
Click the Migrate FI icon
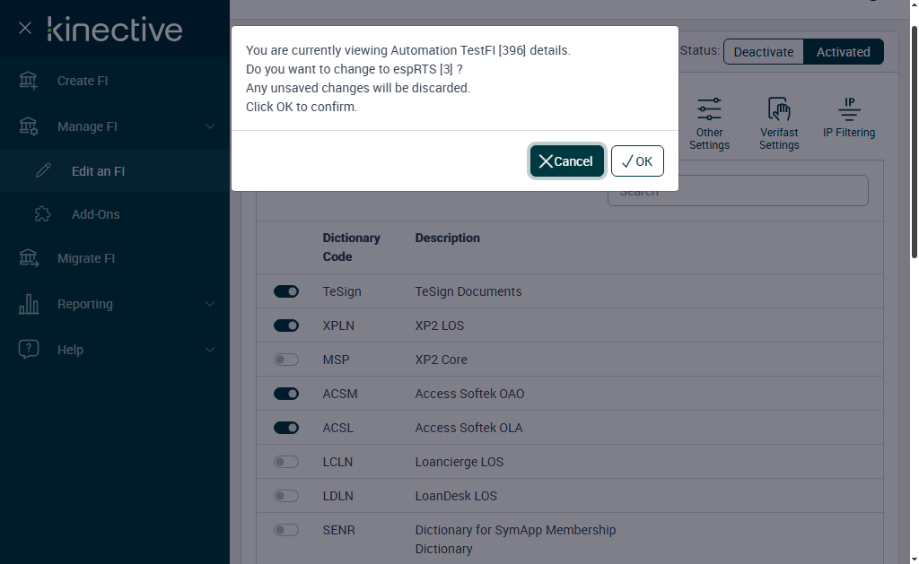click(x=29, y=258)
